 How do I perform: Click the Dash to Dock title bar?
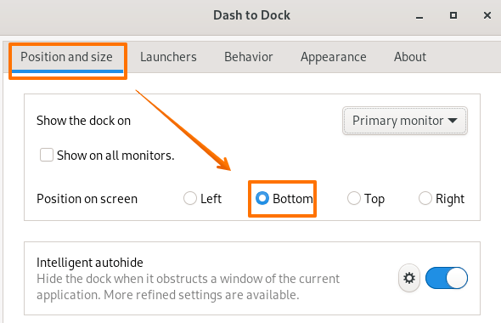pyautogui.click(x=252, y=15)
